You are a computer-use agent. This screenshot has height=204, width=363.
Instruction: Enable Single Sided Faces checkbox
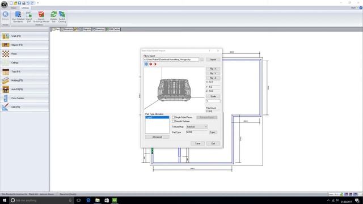[173, 117]
